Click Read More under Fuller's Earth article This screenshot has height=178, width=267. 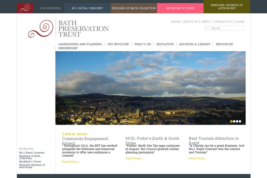pyautogui.click(x=134, y=158)
